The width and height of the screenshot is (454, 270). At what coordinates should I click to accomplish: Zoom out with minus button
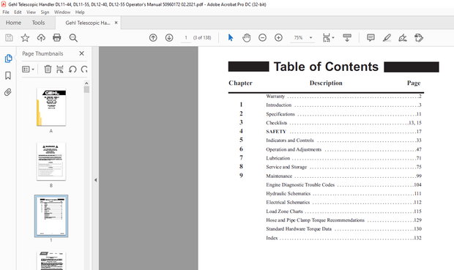pos(262,37)
